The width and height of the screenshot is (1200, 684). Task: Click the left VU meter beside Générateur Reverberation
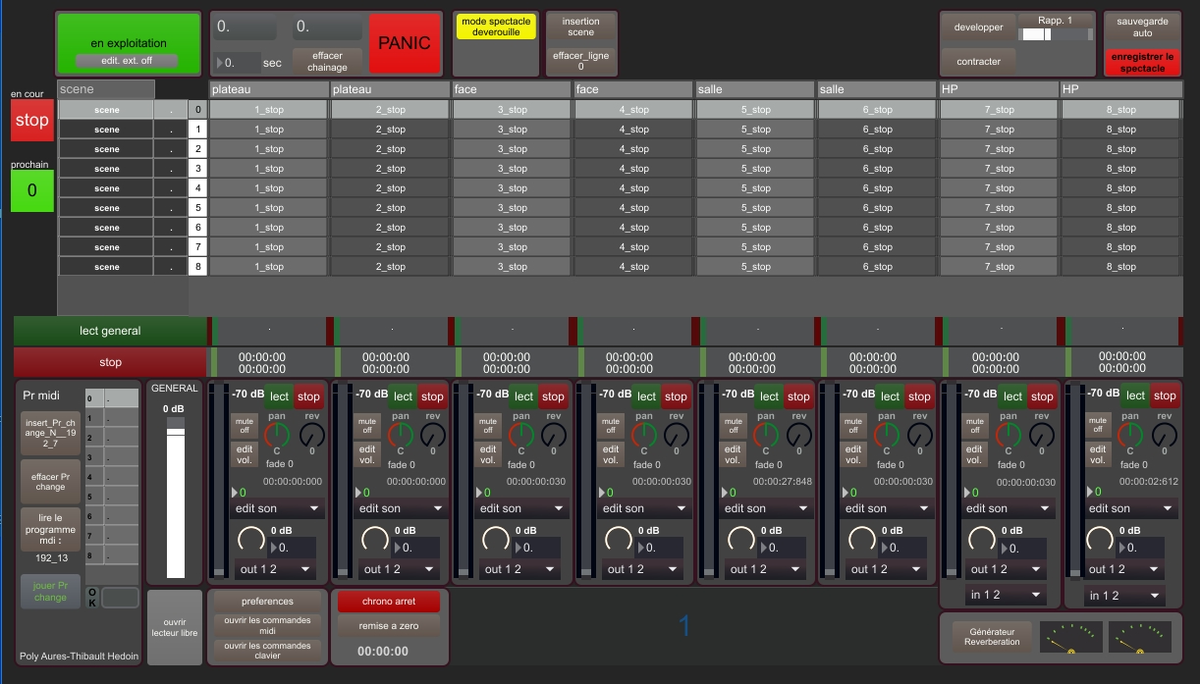tap(1070, 638)
